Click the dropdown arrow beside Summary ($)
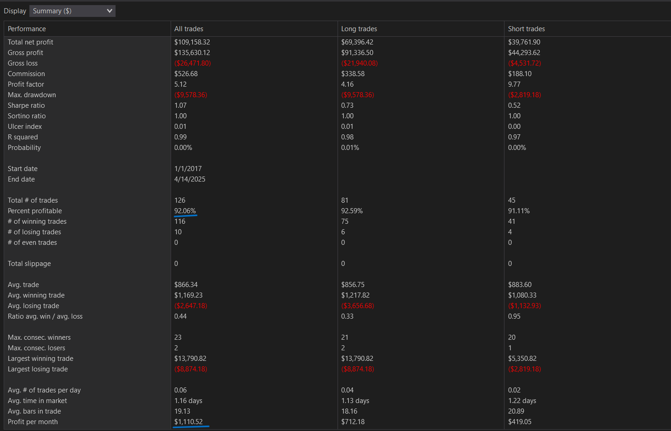The width and height of the screenshot is (671, 431). pyautogui.click(x=109, y=11)
